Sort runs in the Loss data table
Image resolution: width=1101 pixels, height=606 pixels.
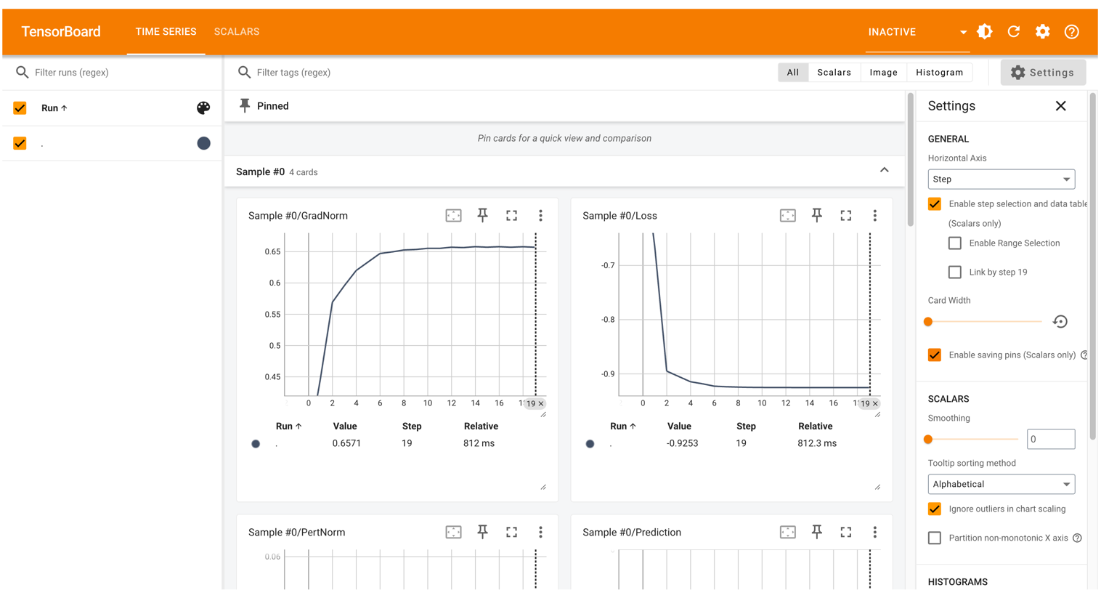[x=622, y=427]
